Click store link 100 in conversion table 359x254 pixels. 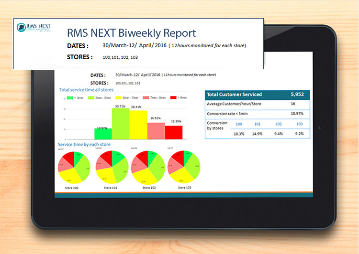239,124
